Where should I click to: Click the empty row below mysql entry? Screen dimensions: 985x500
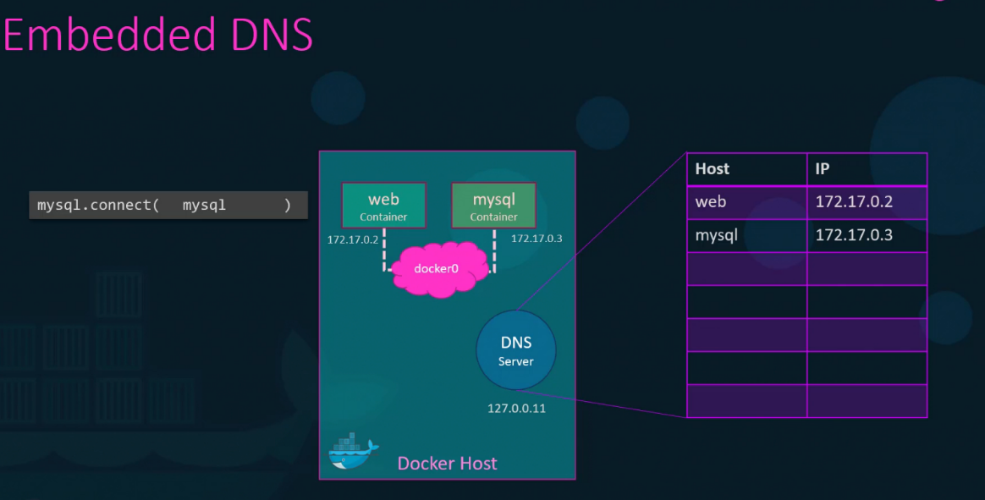point(806,267)
